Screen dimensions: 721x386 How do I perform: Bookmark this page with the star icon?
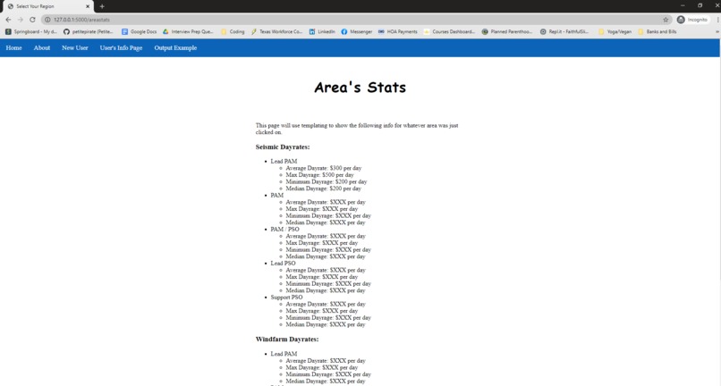pos(666,20)
